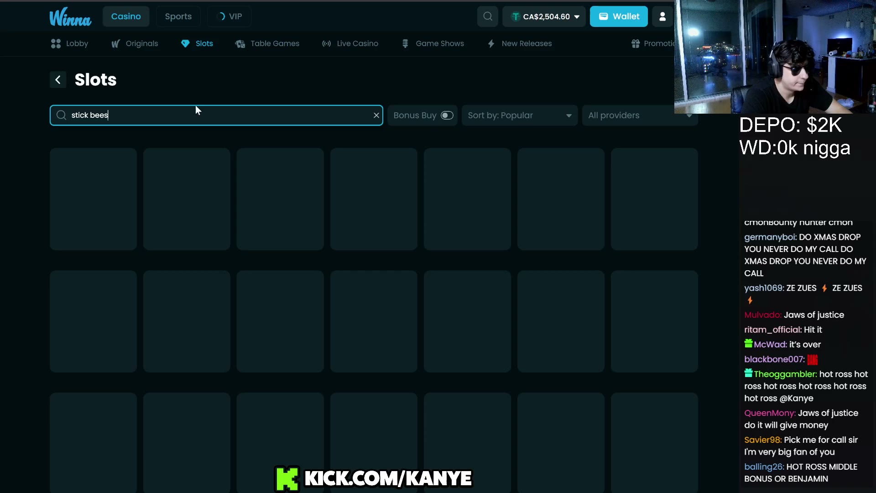Switch to the Sports tab

pyautogui.click(x=178, y=16)
